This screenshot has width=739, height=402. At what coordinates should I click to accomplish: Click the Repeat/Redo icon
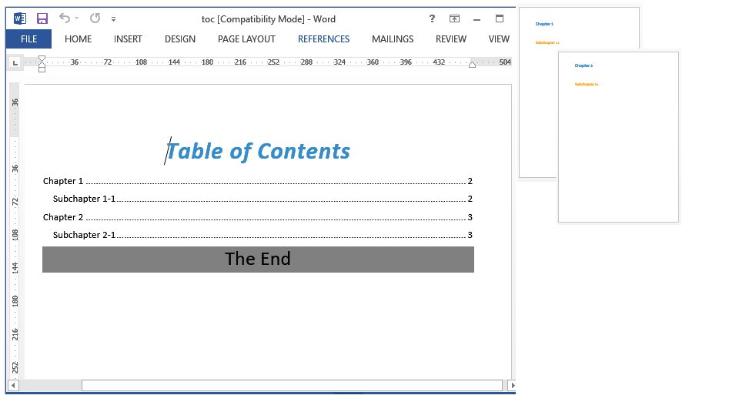click(x=95, y=18)
